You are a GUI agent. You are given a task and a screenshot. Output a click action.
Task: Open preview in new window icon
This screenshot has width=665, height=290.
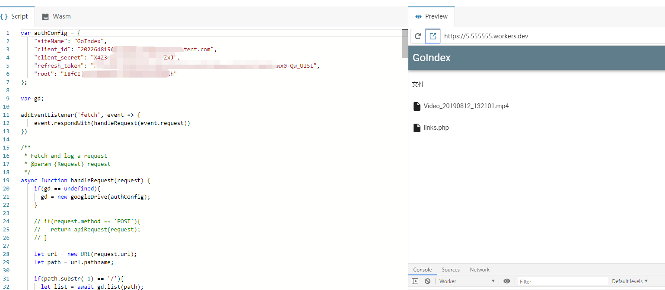click(x=433, y=36)
